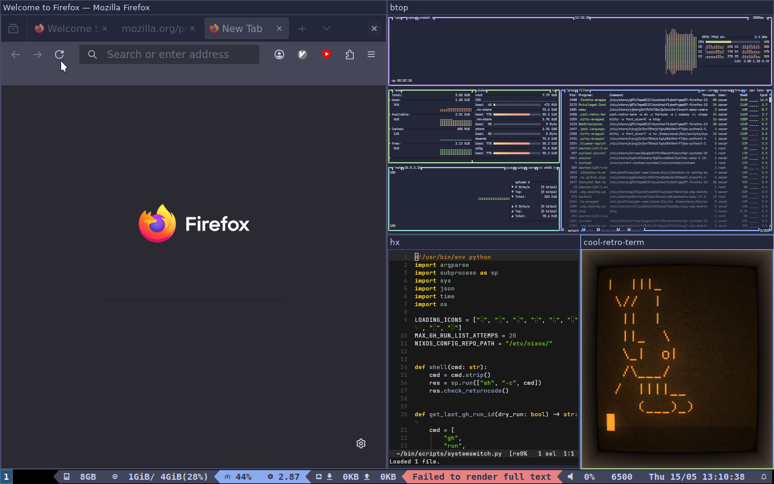
Task: Click the cpu box label in btop
Action: 397,18
